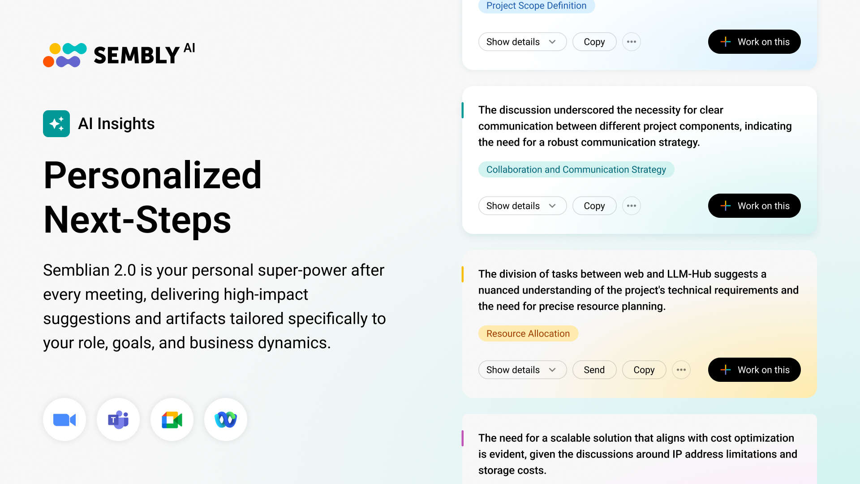Open more options on Project Scope card
Viewport: 860px width, 484px height.
632,42
